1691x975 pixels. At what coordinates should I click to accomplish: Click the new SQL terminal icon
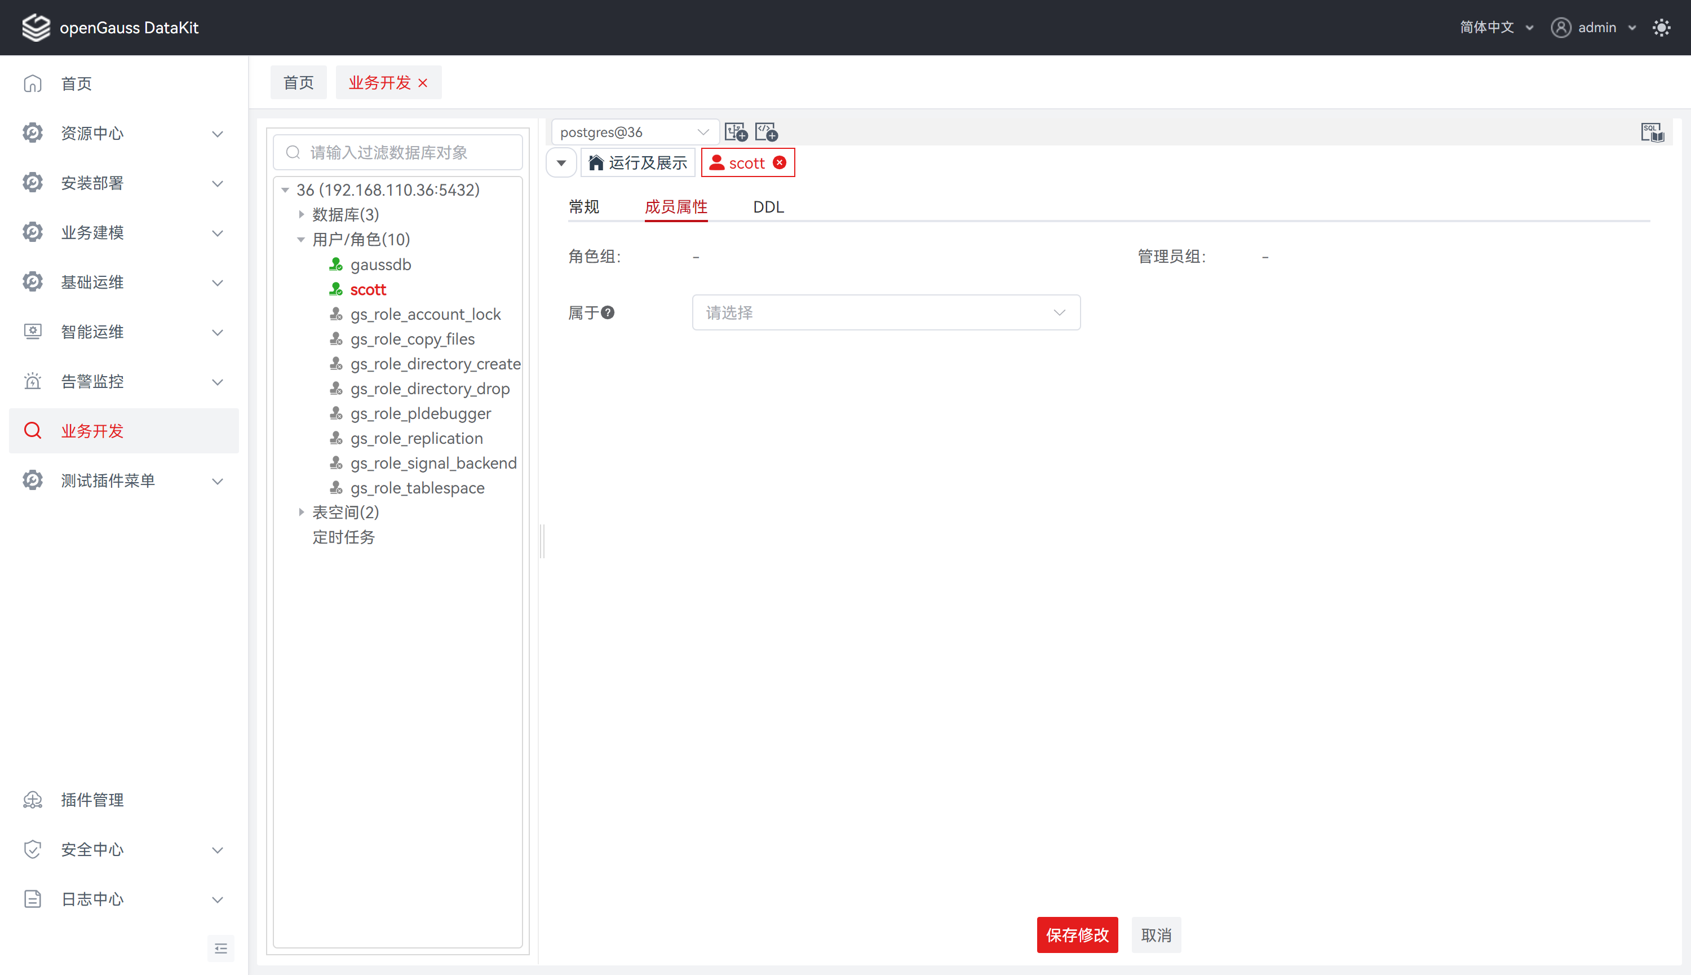pyautogui.click(x=736, y=132)
